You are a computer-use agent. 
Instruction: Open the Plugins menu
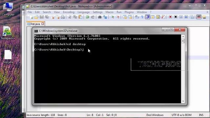[129, 12]
